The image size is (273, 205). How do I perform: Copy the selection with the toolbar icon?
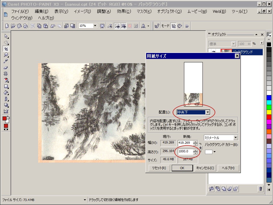(x=39, y=26)
